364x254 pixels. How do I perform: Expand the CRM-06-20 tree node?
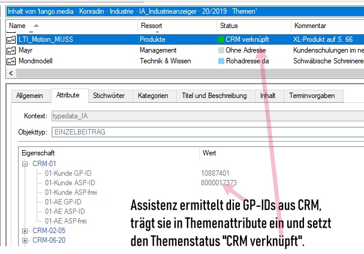click(25, 241)
